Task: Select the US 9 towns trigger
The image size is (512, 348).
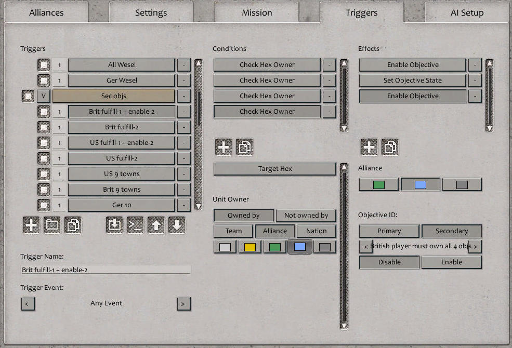Action: [x=122, y=174]
